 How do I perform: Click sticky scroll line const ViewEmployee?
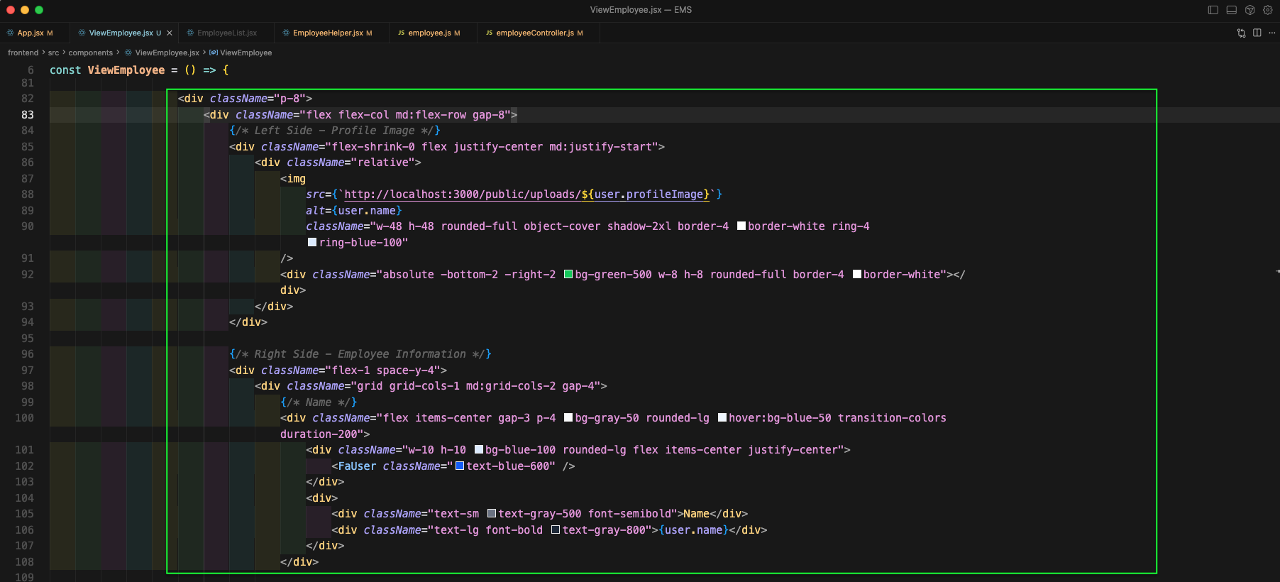(139, 70)
